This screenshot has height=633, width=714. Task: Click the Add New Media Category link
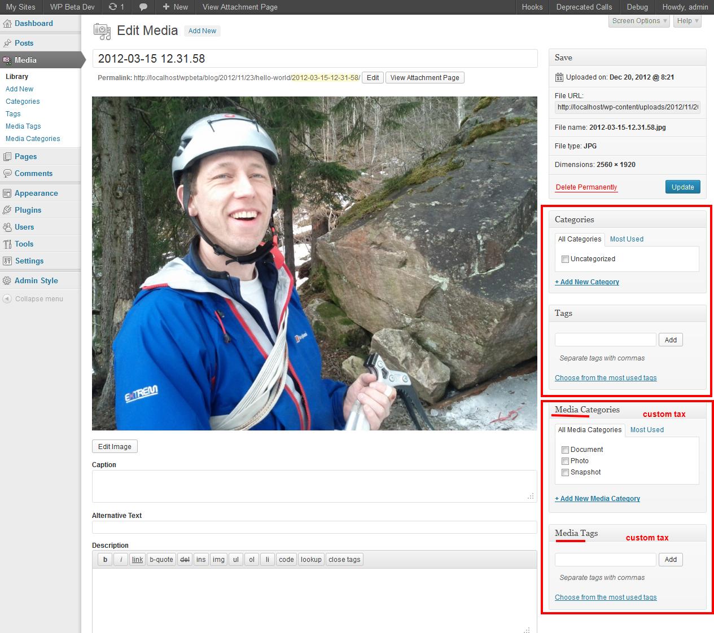pyautogui.click(x=597, y=499)
